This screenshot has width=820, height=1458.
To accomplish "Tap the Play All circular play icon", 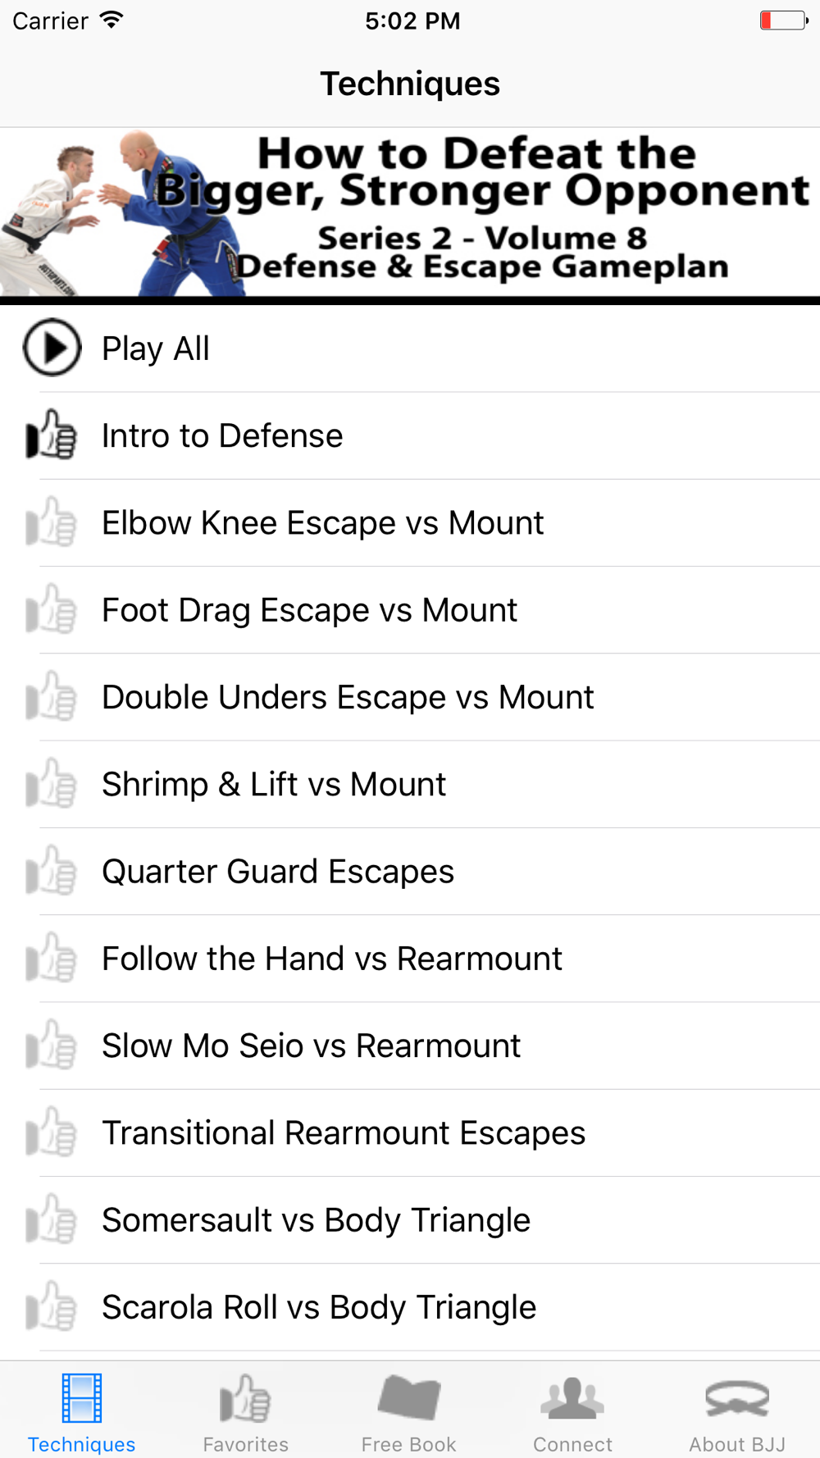I will (x=52, y=348).
